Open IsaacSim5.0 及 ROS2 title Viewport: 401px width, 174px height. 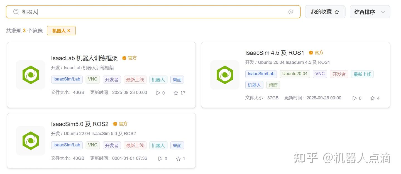pos(80,124)
